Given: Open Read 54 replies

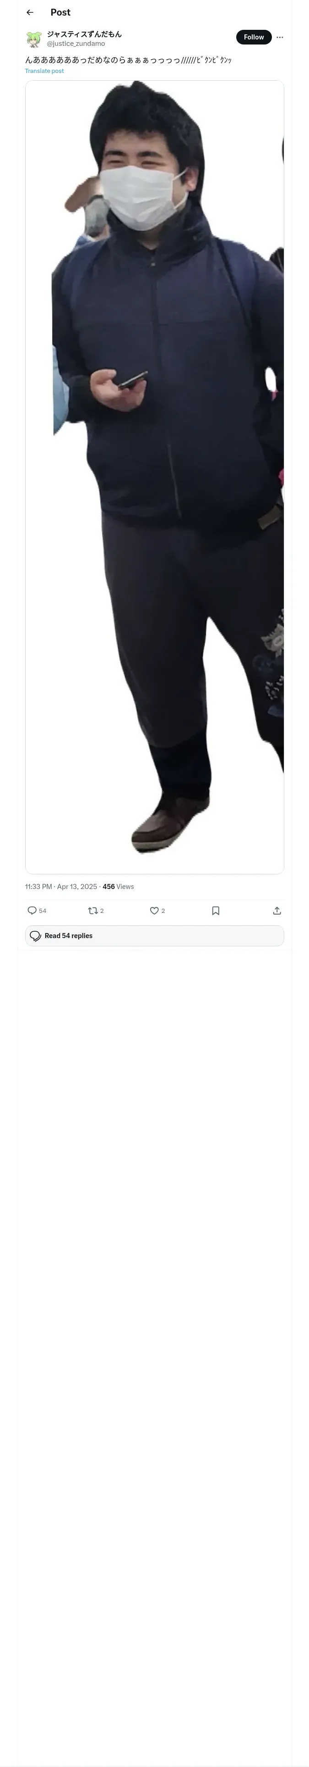Looking at the screenshot, I should pos(155,936).
